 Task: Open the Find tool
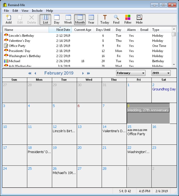point(116,19)
